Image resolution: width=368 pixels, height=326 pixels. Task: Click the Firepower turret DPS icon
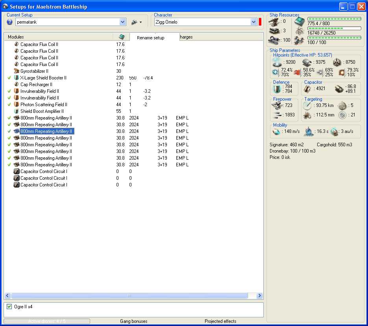tap(277, 105)
